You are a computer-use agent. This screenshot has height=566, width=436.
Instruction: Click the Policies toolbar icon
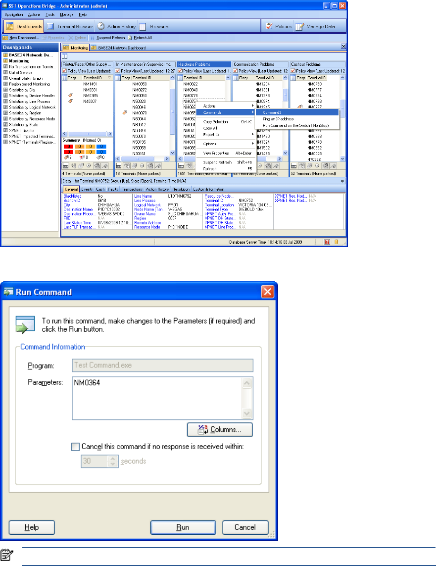click(278, 26)
